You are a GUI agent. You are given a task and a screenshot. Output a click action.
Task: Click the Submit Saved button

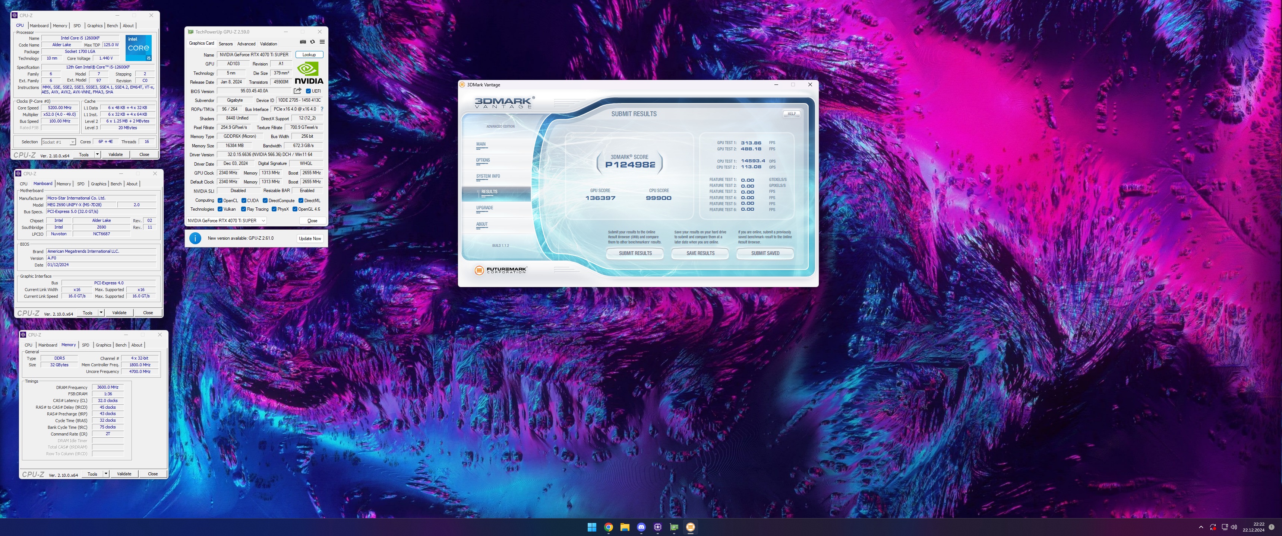coord(765,253)
